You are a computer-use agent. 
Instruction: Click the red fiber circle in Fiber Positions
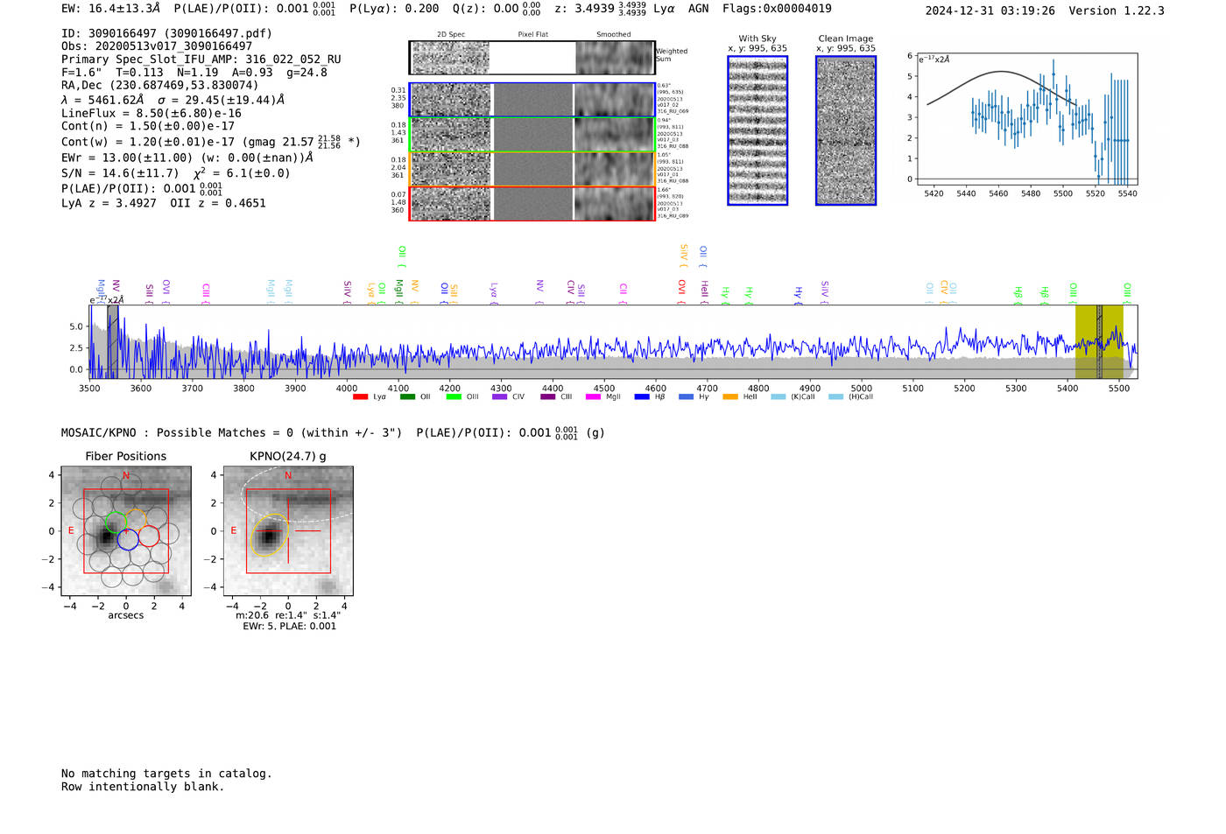[149, 536]
